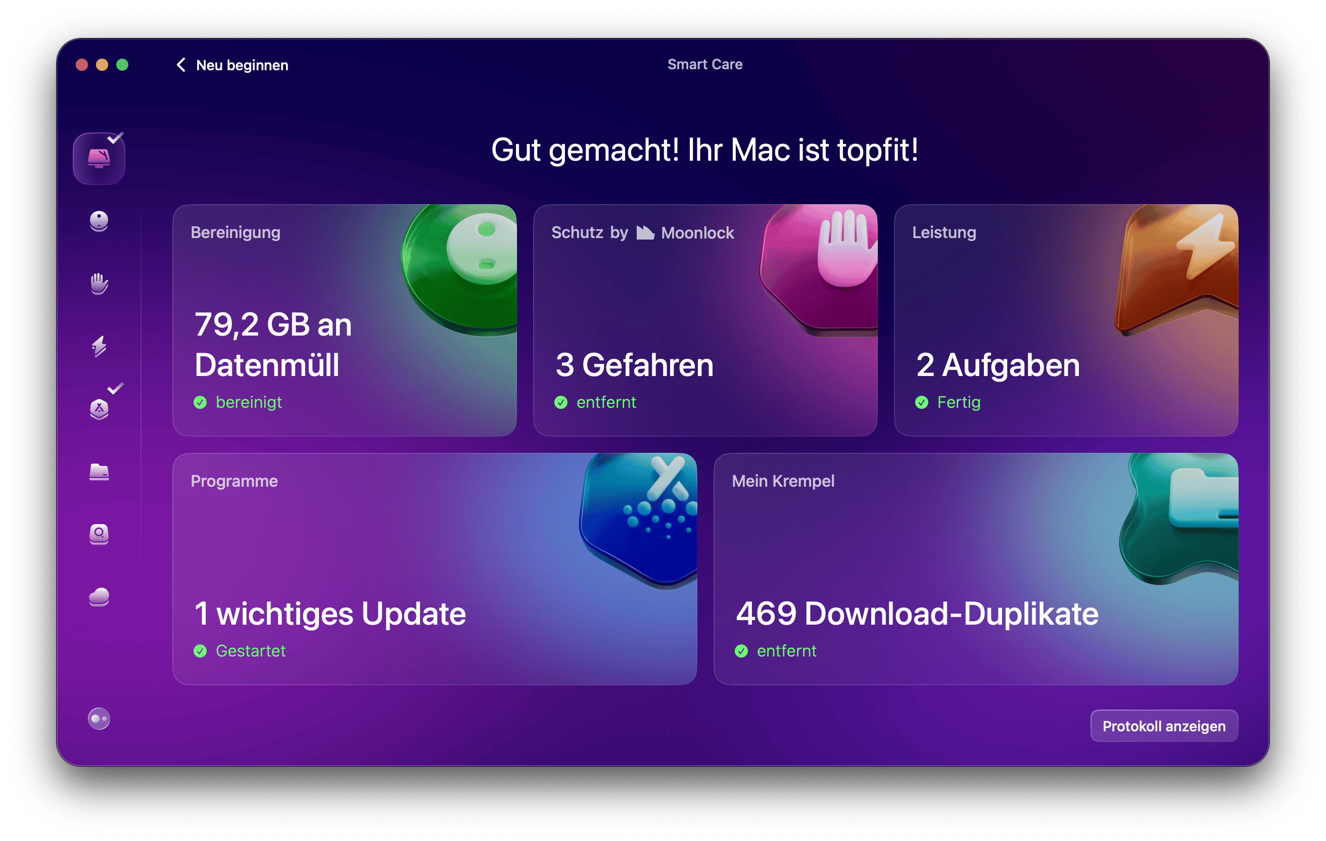
Task: Open the Cloud Cleanup sidebar icon
Action: pyautogui.click(x=99, y=596)
